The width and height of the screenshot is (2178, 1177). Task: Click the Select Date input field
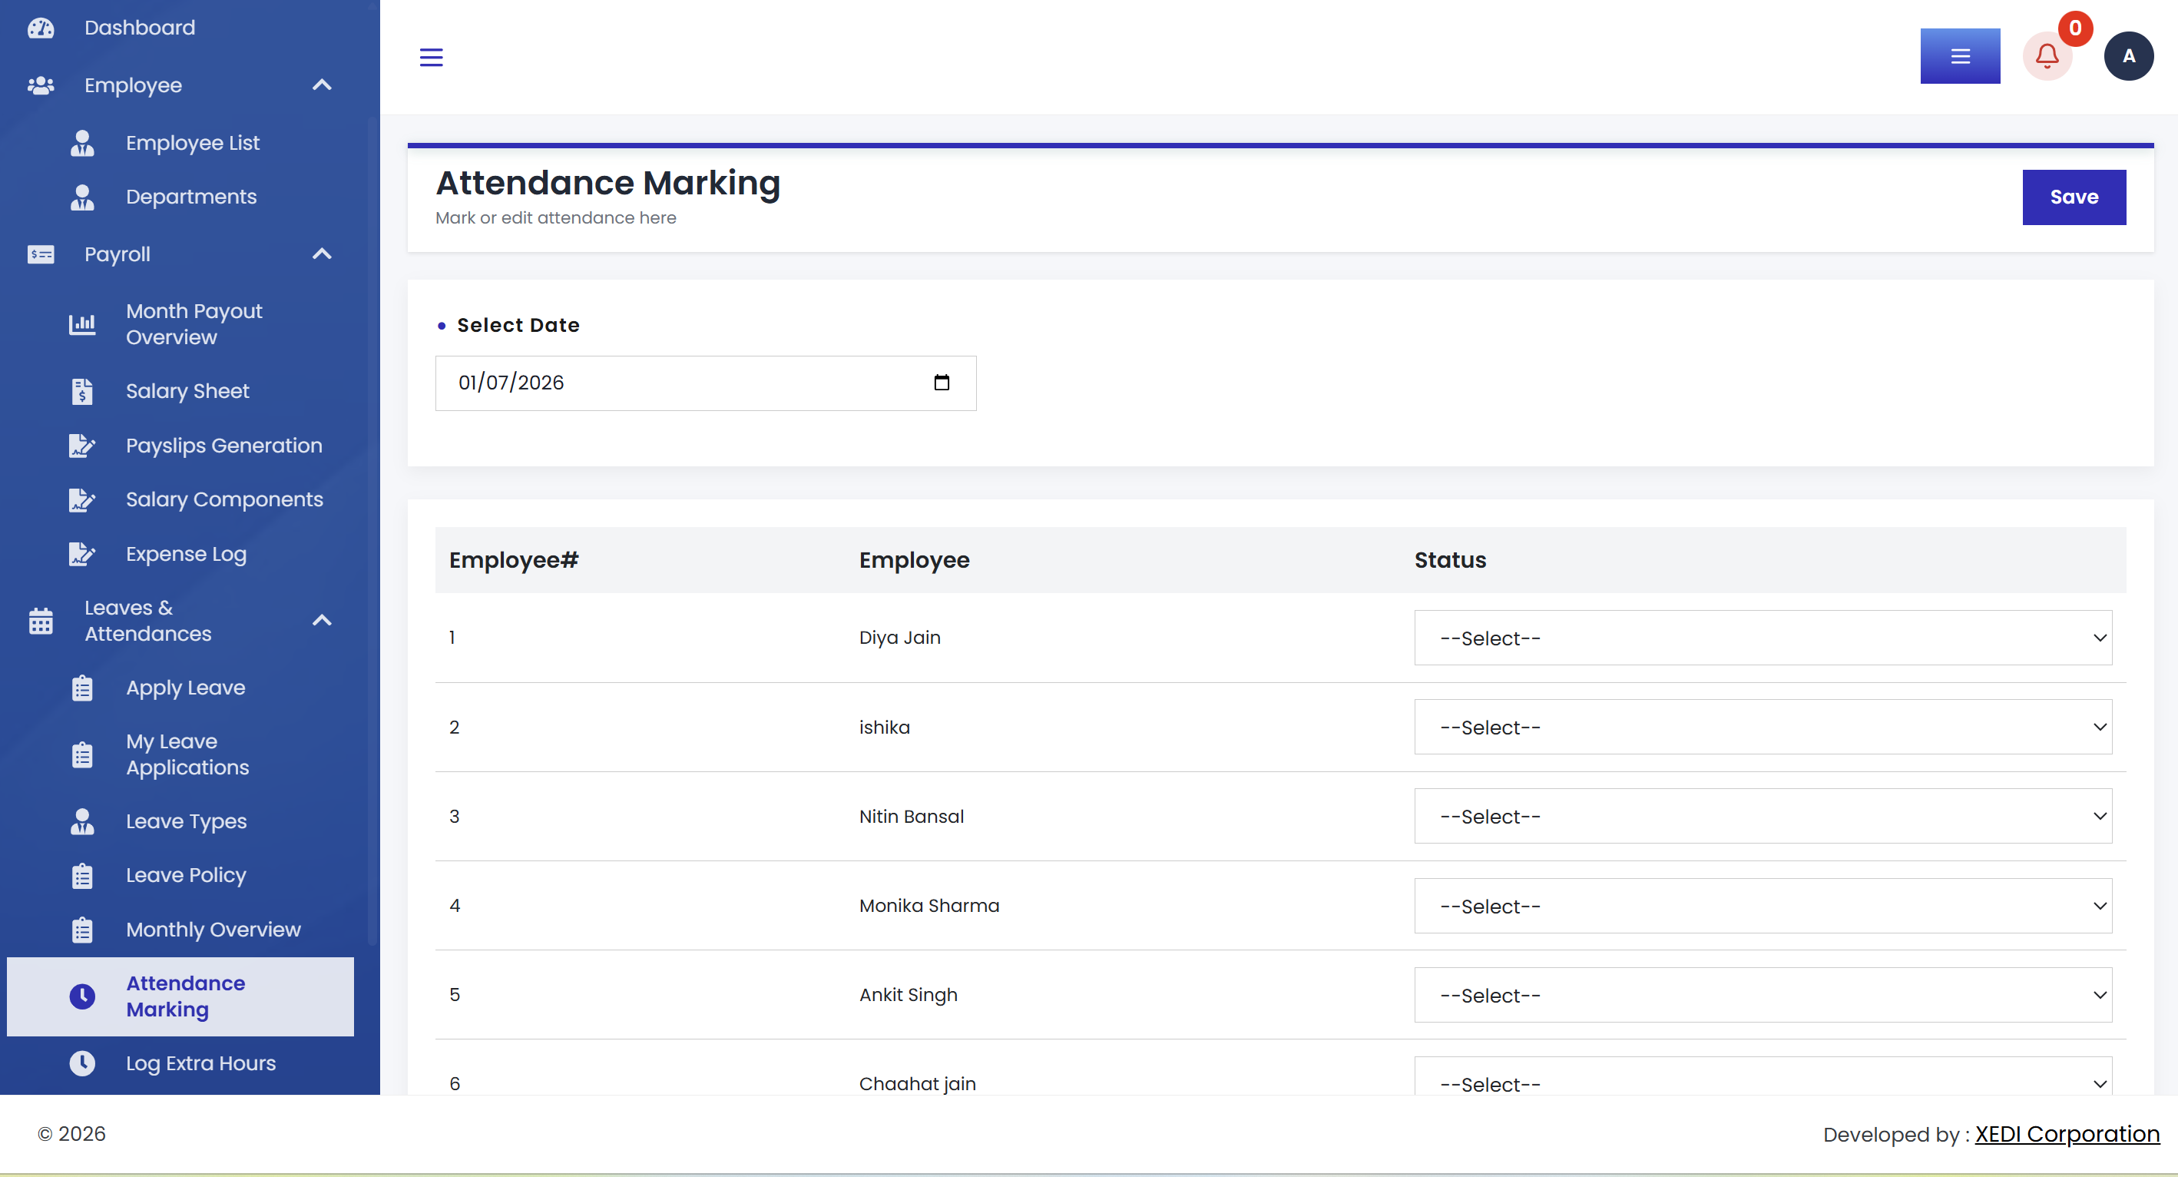click(x=705, y=383)
